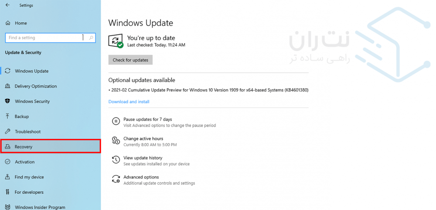Open the Recovery settings page
This screenshot has height=210, width=436.
coord(24,147)
